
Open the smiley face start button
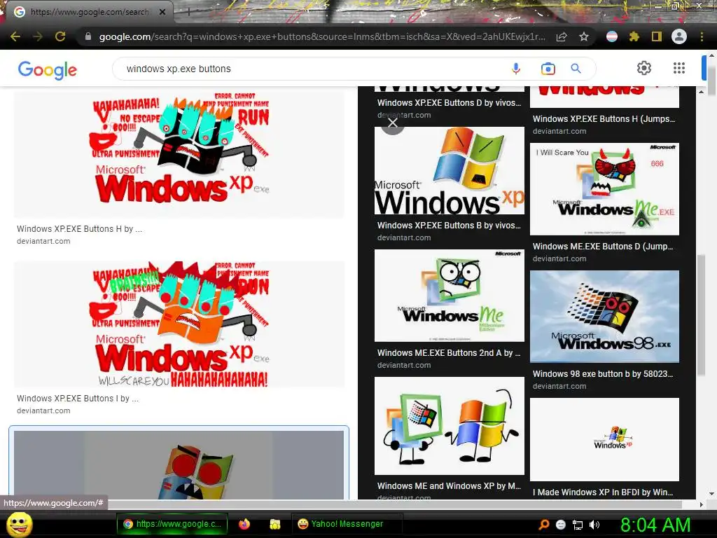pyautogui.click(x=19, y=524)
